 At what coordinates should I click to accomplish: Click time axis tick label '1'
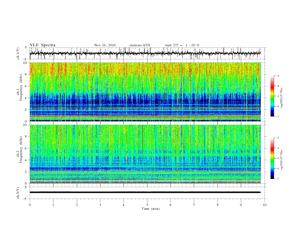click(x=53, y=205)
